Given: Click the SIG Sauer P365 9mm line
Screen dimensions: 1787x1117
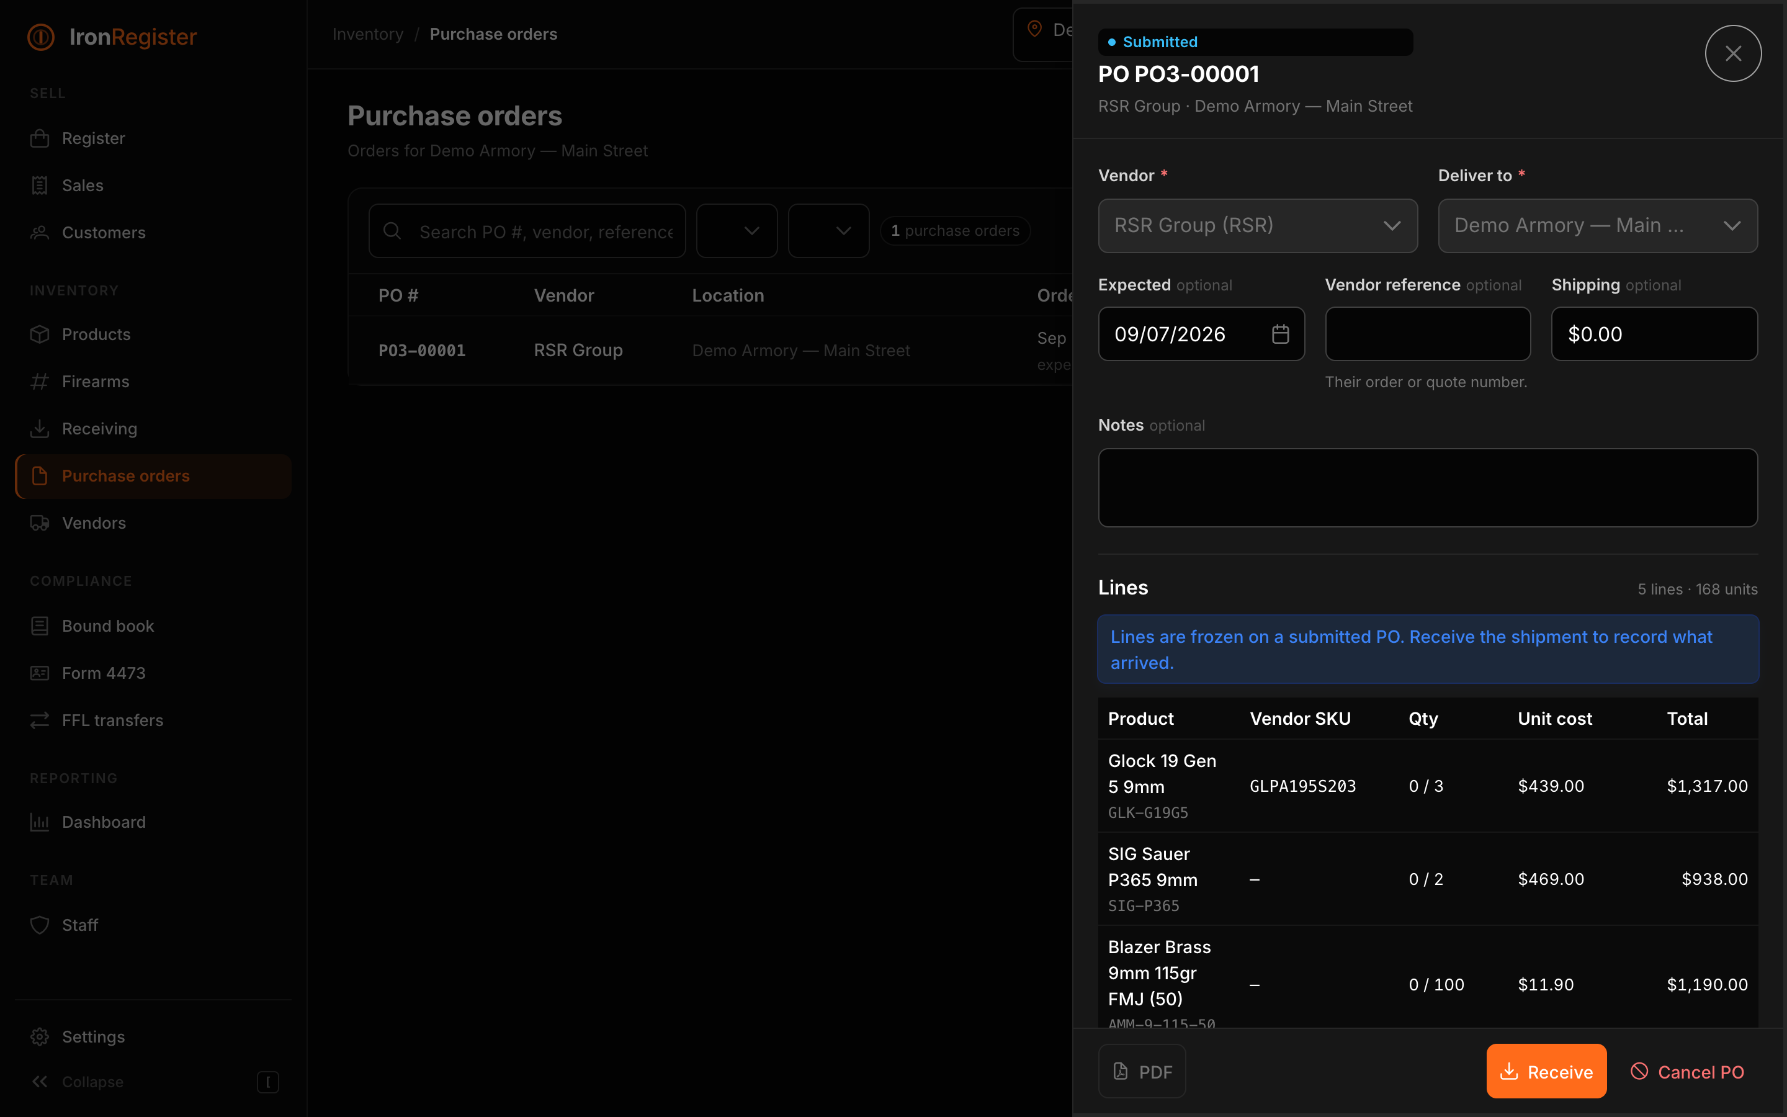Looking at the screenshot, I should [x=1427, y=879].
